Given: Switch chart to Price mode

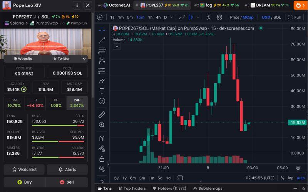Looking at the screenshot, I should pyautogui.click(x=234, y=17).
